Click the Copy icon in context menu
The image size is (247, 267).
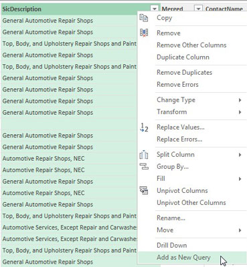tap(144, 18)
